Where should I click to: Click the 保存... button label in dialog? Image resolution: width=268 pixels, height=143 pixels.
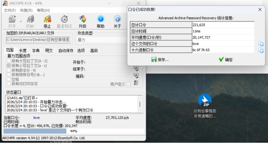coord(163,60)
